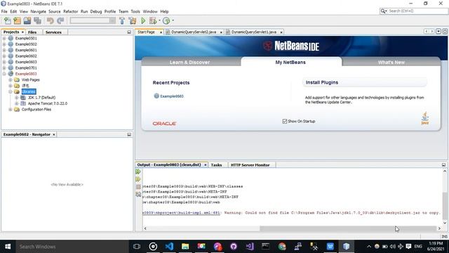Minimize the Output window group
449x253 pixels.
(x=443, y=165)
